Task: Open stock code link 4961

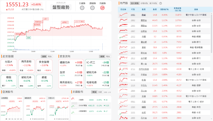Action: [x=133, y=102]
